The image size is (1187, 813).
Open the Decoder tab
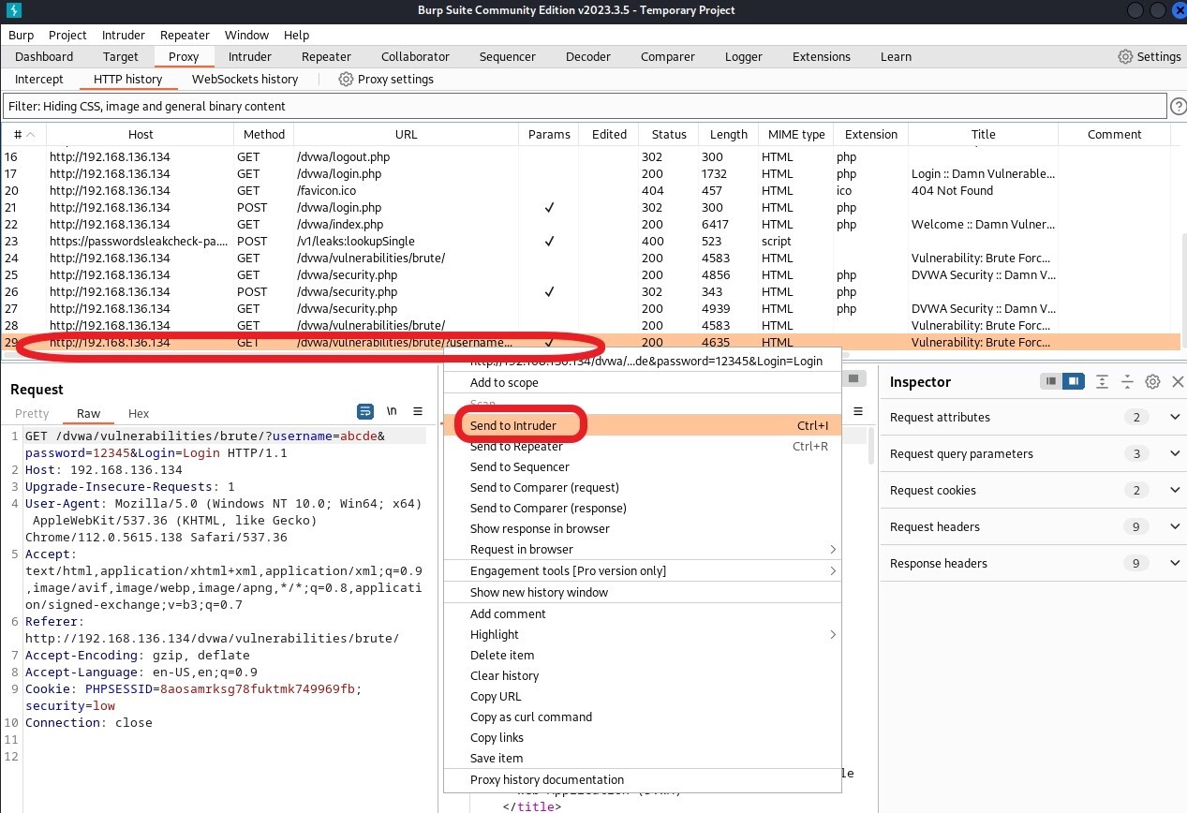[x=588, y=56]
